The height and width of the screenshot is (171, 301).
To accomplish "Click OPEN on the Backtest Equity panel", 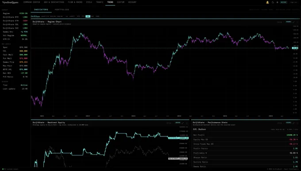I will click(x=169, y=123).
